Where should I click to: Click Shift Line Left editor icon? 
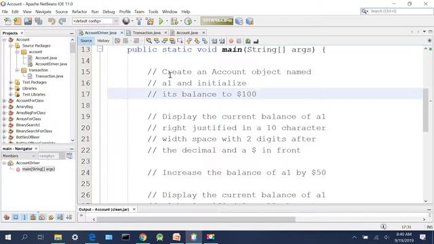click(214, 41)
